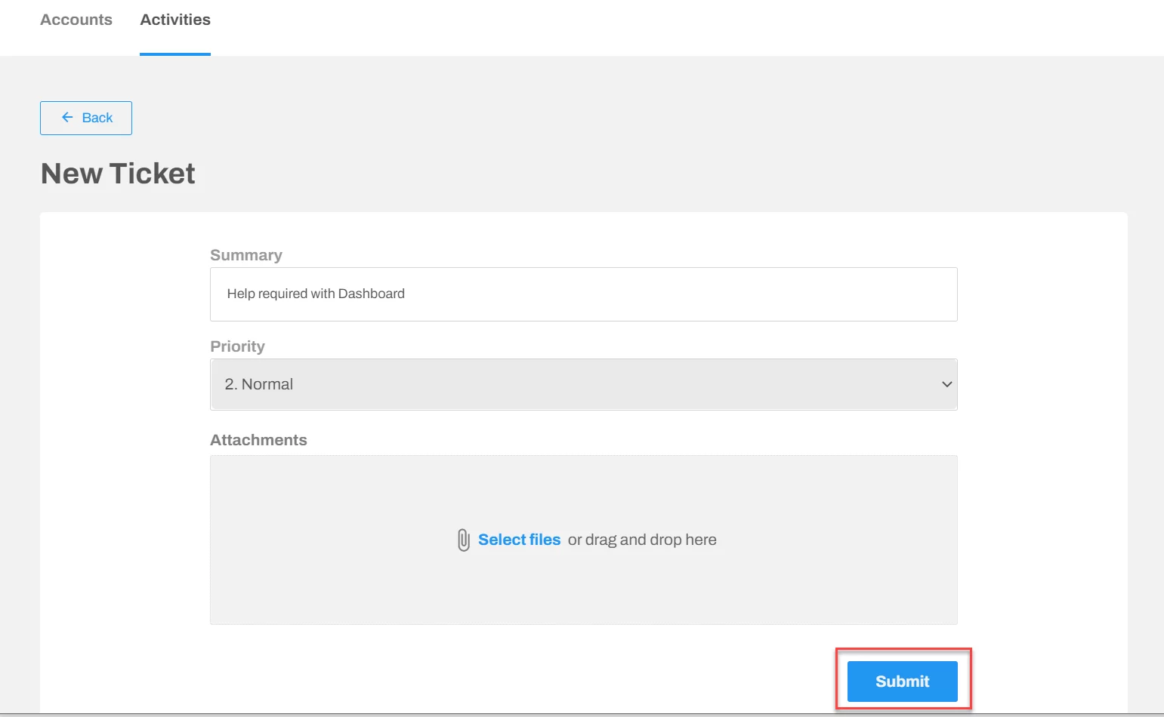Go back using the Back button
Image resolution: width=1164 pixels, height=717 pixels.
click(x=86, y=118)
